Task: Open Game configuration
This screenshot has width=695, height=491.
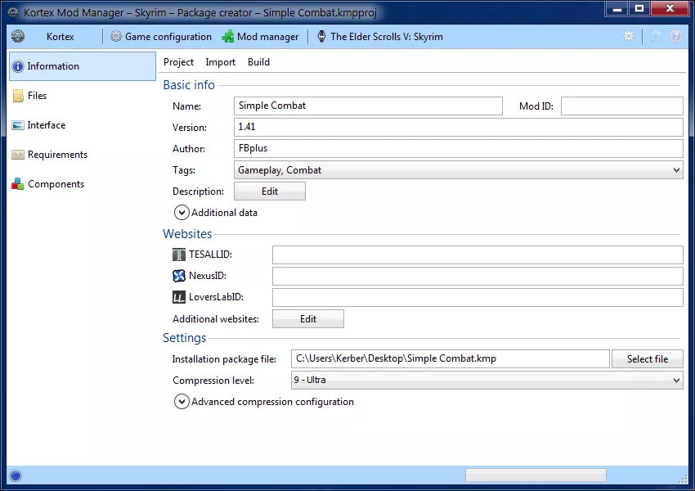Action: click(161, 37)
